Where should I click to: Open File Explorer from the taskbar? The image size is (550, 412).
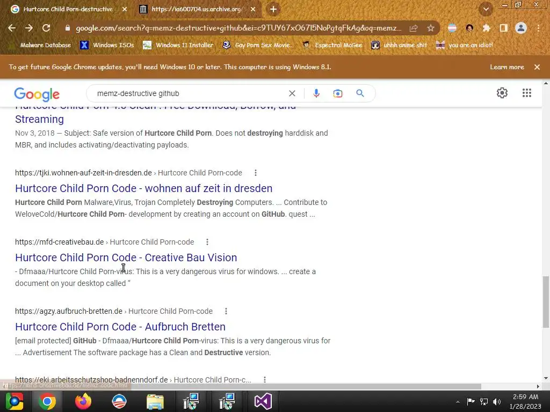(x=155, y=401)
